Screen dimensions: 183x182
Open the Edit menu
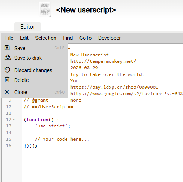pyautogui.click(x=24, y=38)
